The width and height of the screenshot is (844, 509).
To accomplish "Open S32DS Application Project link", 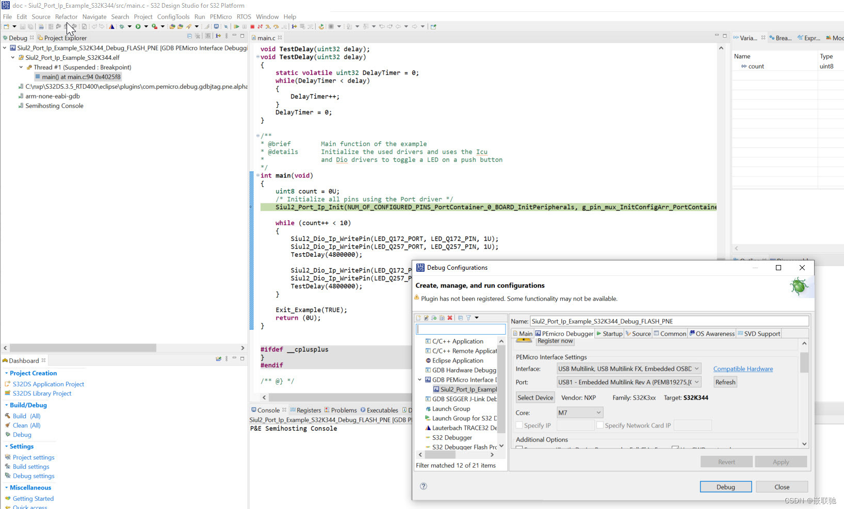I will [48, 384].
